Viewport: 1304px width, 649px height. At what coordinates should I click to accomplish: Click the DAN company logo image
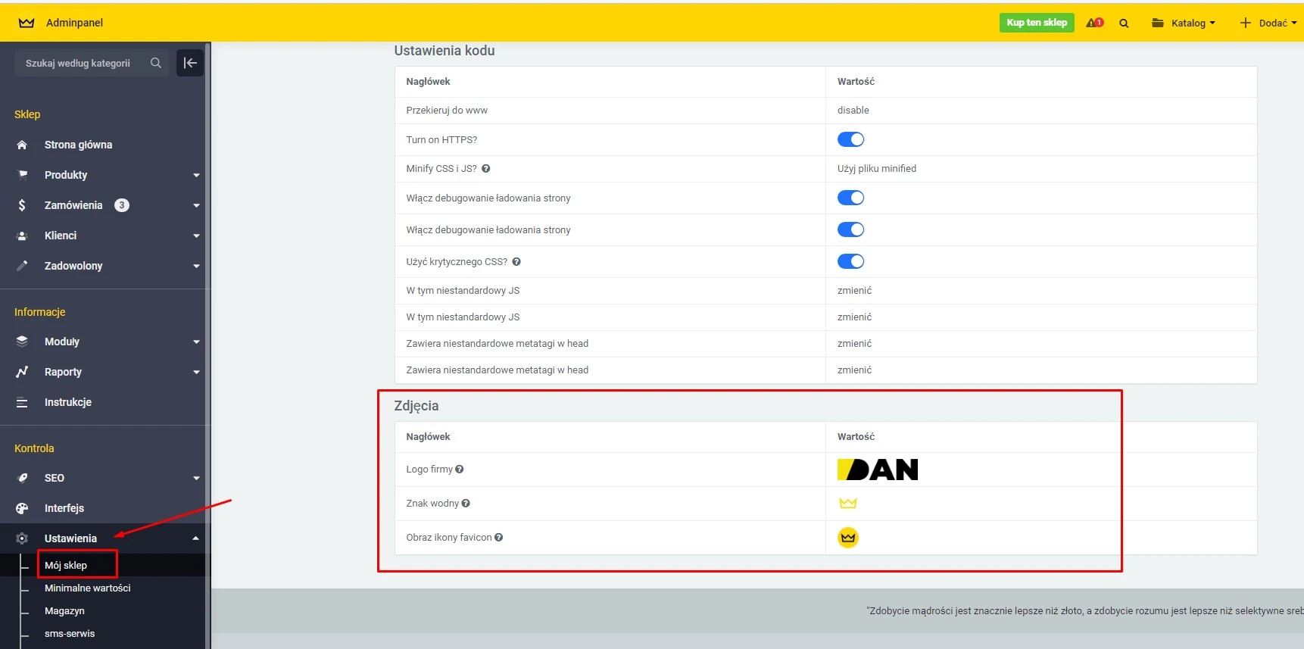pyautogui.click(x=877, y=470)
